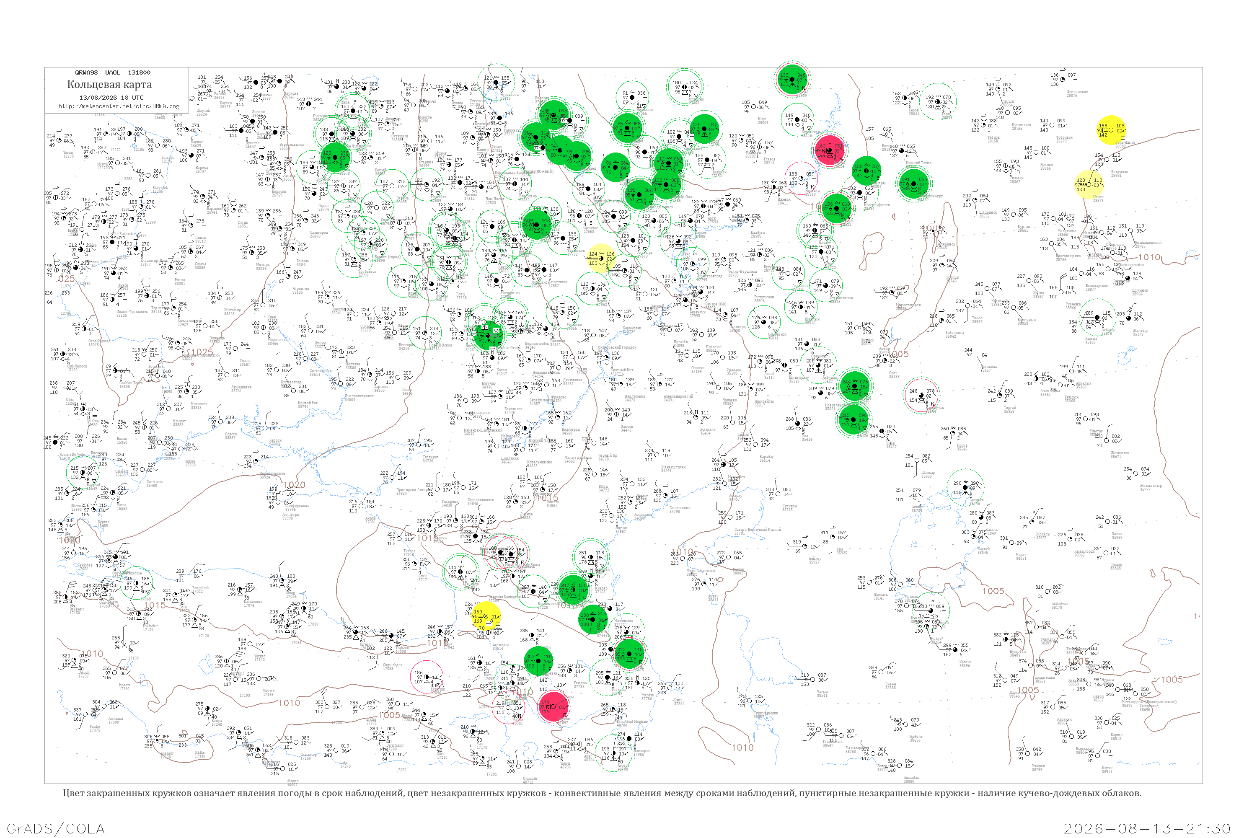The image size is (1257, 838).
Task: Click the "Гомель 33041" station label
Action: [x=302, y=263]
